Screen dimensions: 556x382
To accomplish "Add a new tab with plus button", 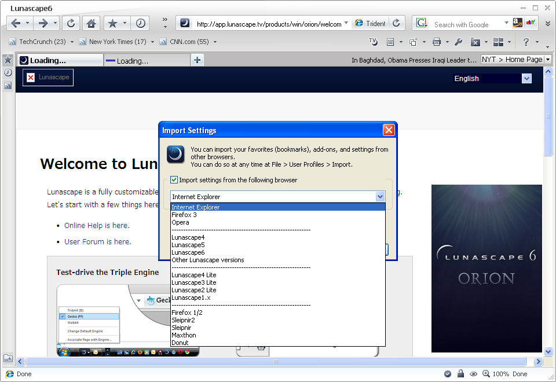I will (x=197, y=60).
